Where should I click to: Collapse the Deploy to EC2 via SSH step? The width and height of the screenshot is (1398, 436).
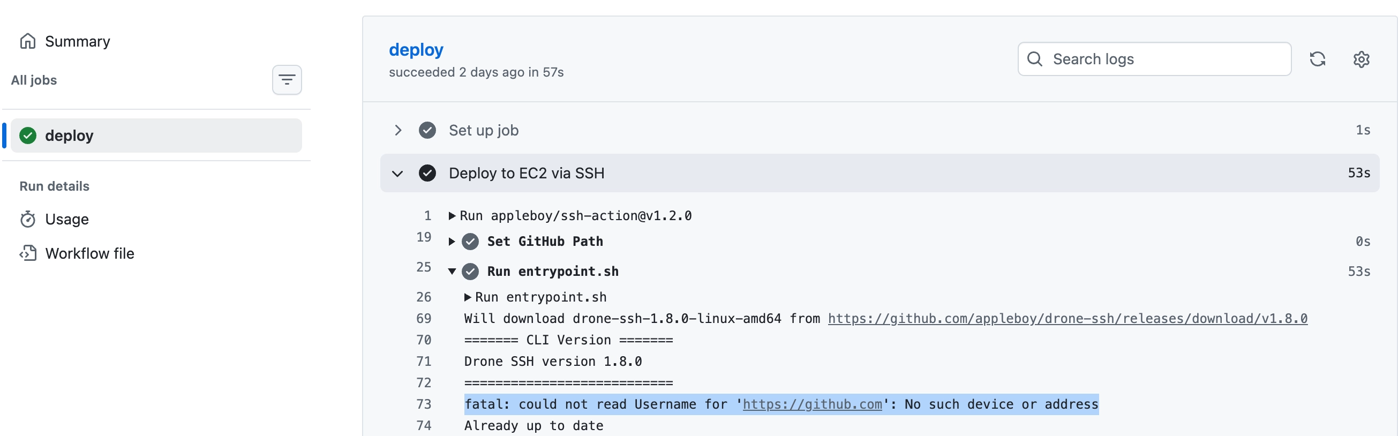pos(398,174)
